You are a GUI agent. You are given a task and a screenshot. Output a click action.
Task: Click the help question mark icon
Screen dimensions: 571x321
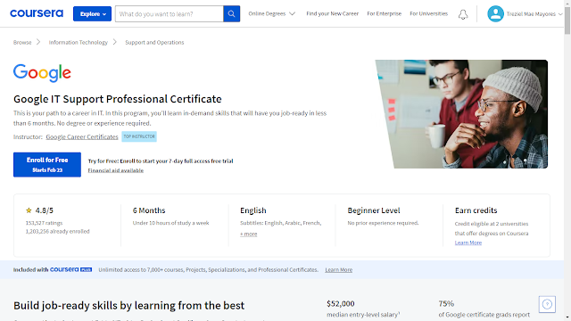click(x=547, y=304)
